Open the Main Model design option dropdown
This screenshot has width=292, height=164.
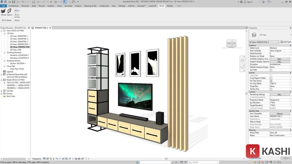[x=203, y=162]
